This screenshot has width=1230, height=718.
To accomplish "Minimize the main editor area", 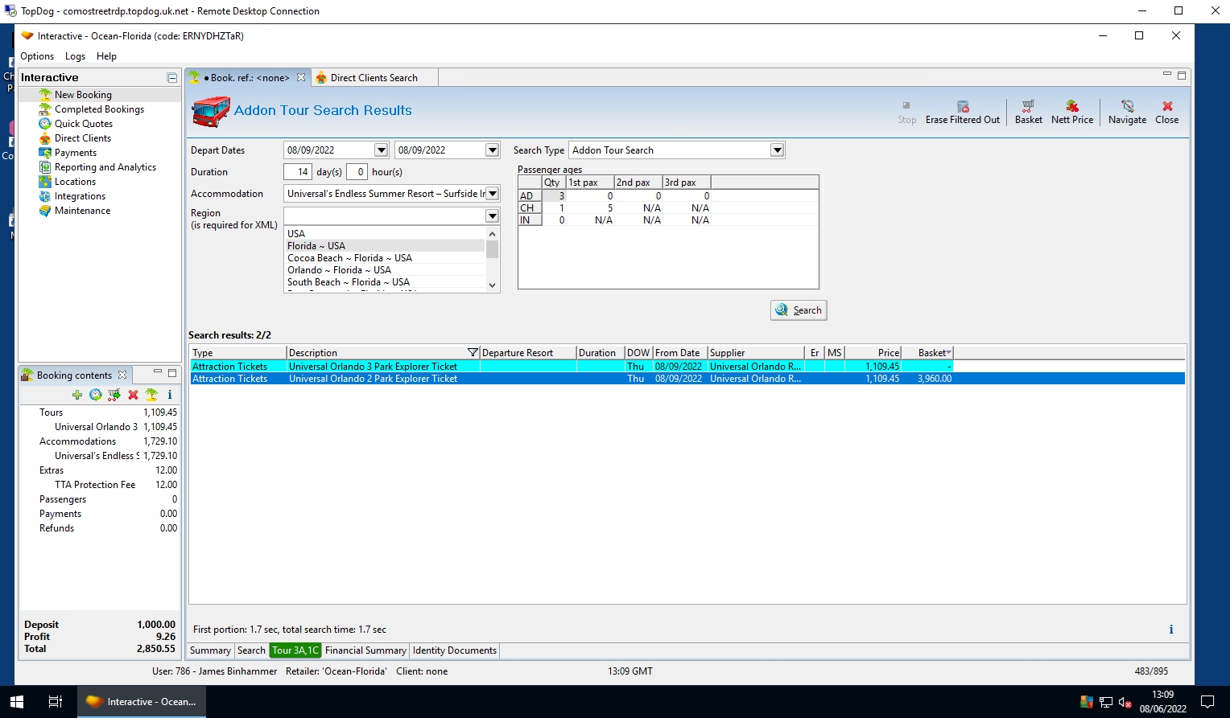I will (1167, 75).
